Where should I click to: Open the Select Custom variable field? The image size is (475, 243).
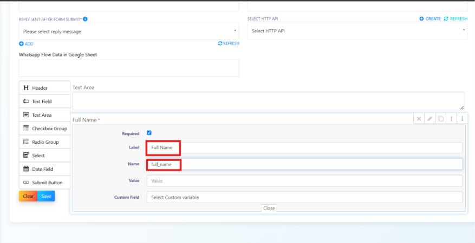coord(305,198)
